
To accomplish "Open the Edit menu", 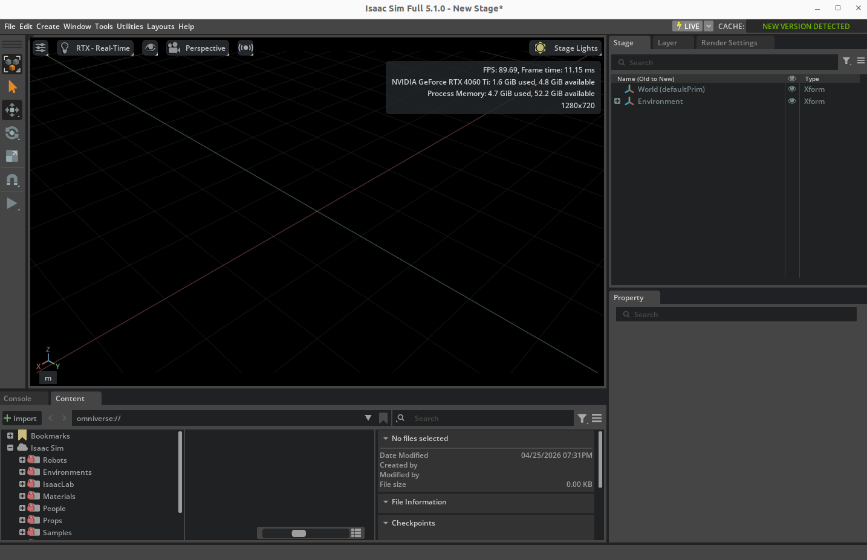I will pyautogui.click(x=26, y=27).
